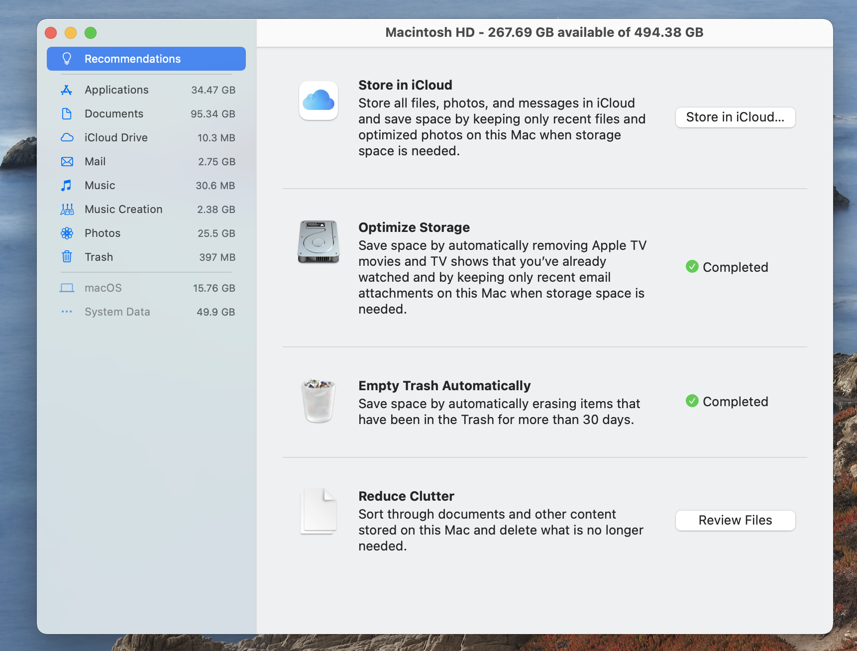
Task: Click the Applications icon in sidebar
Action: pos(67,90)
